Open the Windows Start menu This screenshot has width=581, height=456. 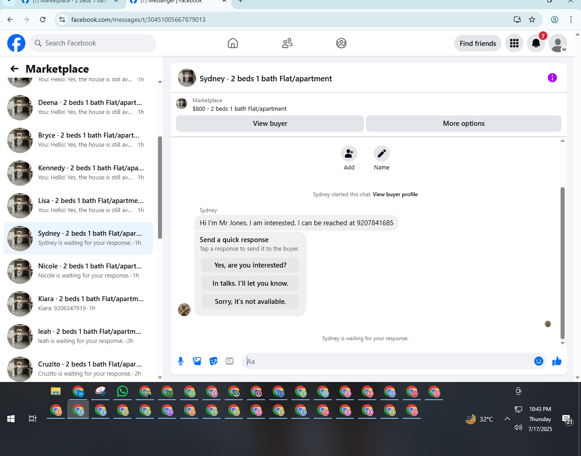coord(11,419)
